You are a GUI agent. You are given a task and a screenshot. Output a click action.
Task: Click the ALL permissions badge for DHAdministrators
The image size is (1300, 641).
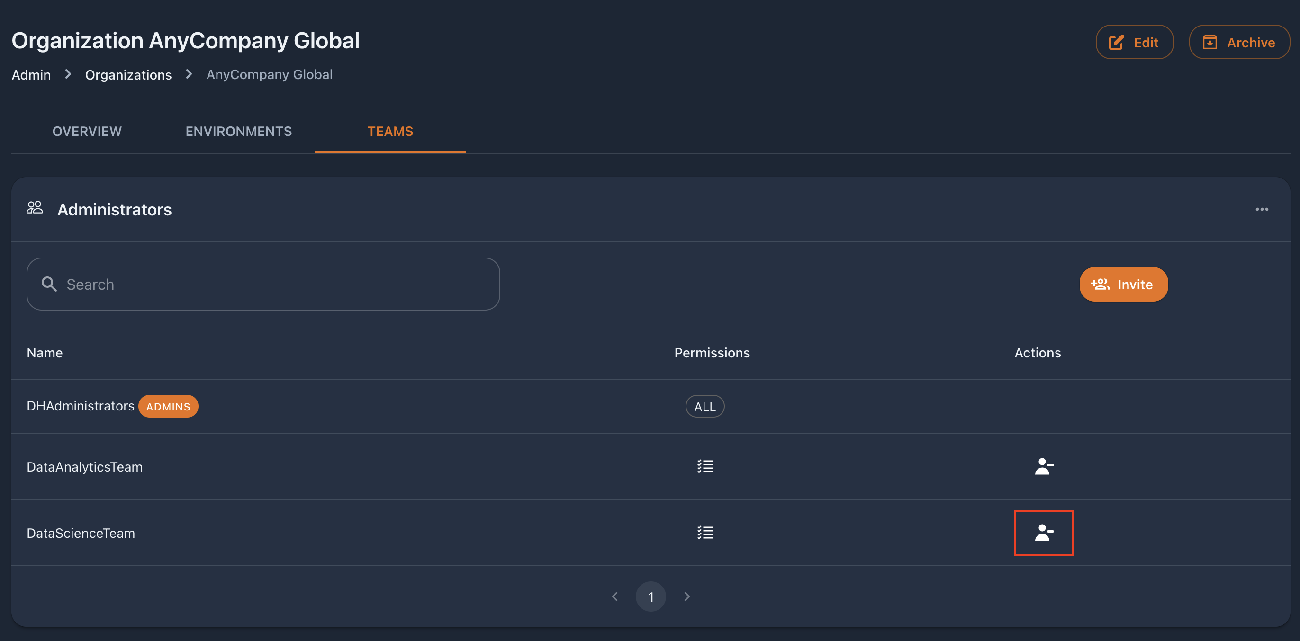point(705,406)
